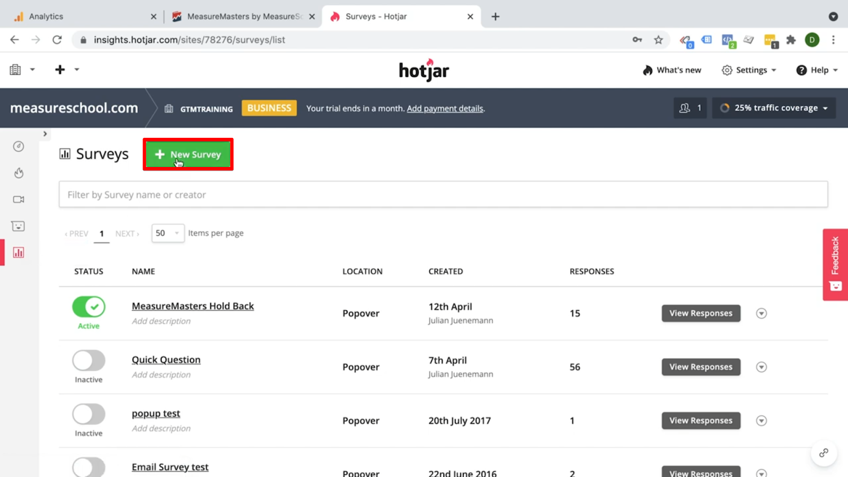View Responses for Quick Question
Viewport: 848px width, 477px height.
tap(701, 367)
